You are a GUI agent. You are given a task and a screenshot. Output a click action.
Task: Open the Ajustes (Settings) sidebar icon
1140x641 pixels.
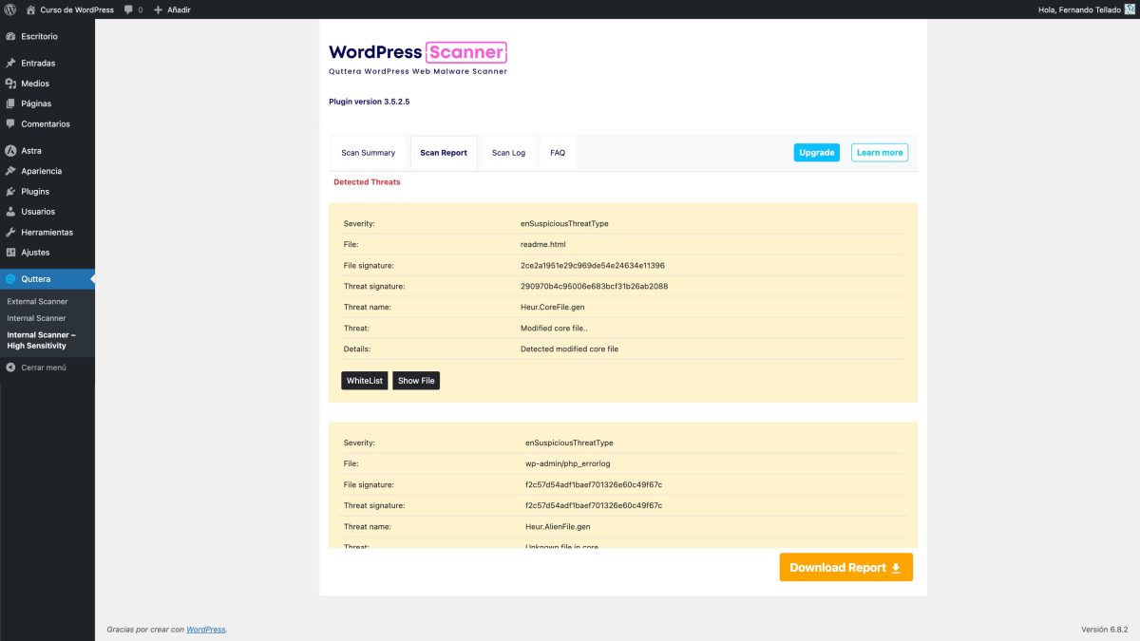pyautogui.click(x=11, y=252)
